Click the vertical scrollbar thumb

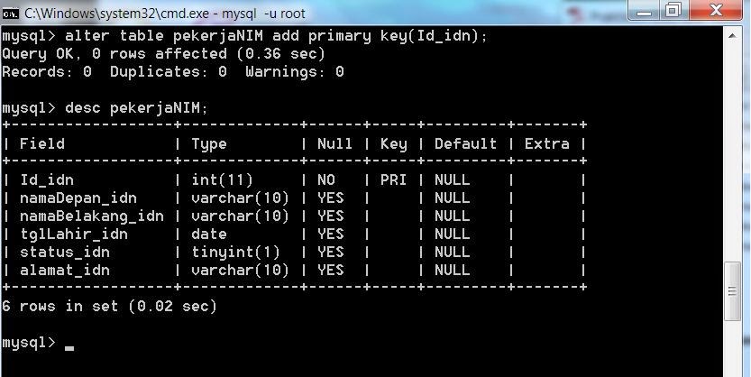734,291
